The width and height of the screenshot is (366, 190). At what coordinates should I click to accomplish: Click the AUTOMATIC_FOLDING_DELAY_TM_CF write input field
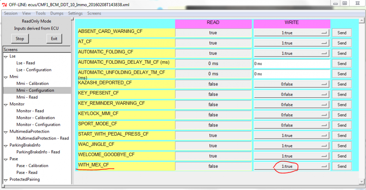[292, 64]
